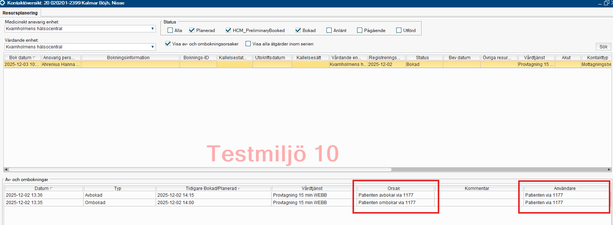This screenshot has width=613, height=225.
Task: Click the Orsak column header
Action: tap(394, 188)
